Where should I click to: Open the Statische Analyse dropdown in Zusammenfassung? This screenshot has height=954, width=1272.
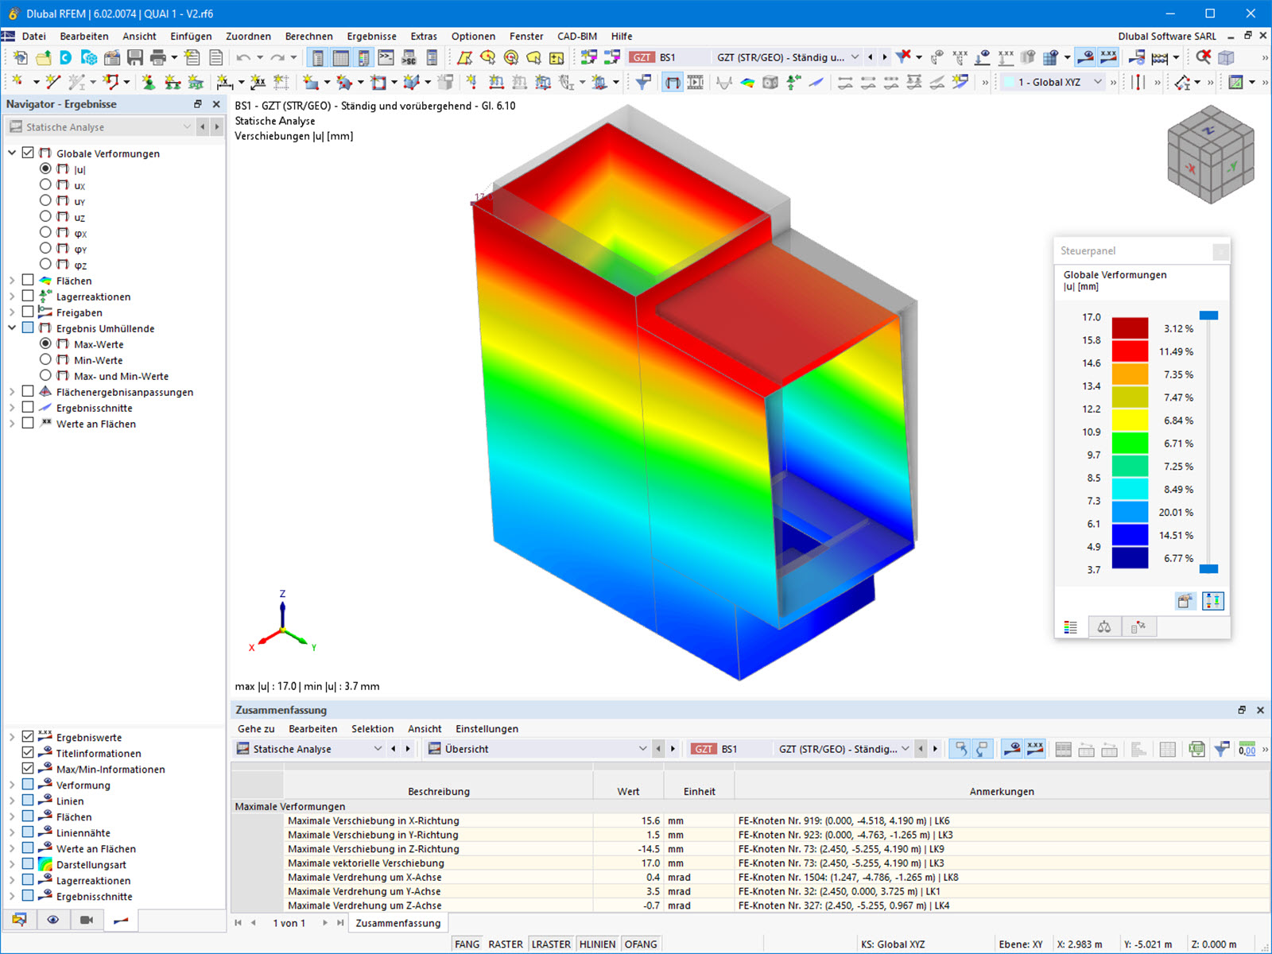click(378, 749)
